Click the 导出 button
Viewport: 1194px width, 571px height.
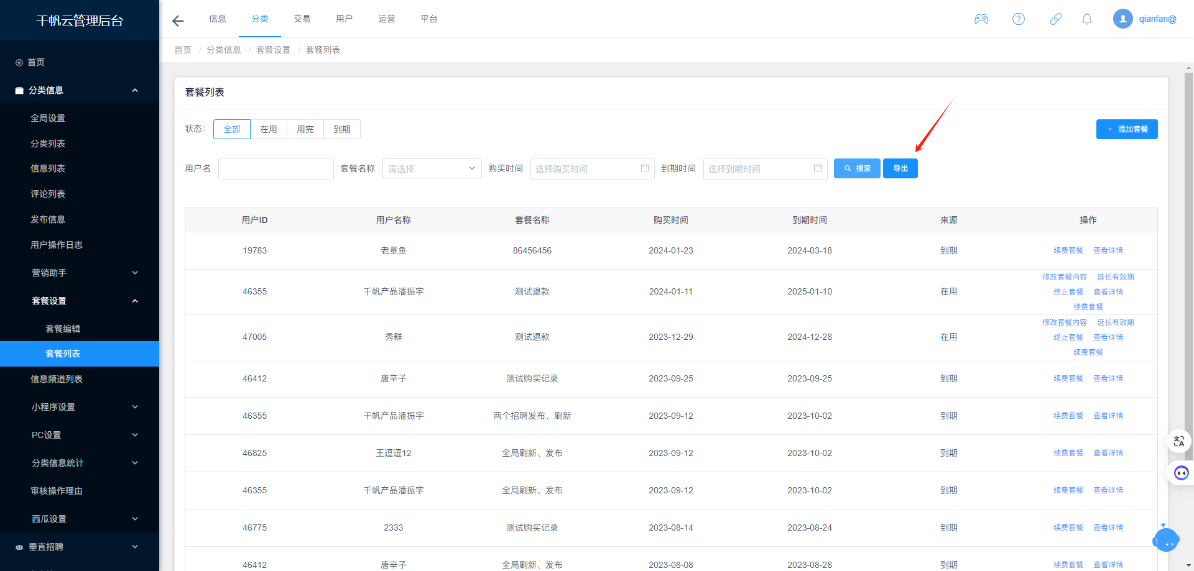click(900, 168)
